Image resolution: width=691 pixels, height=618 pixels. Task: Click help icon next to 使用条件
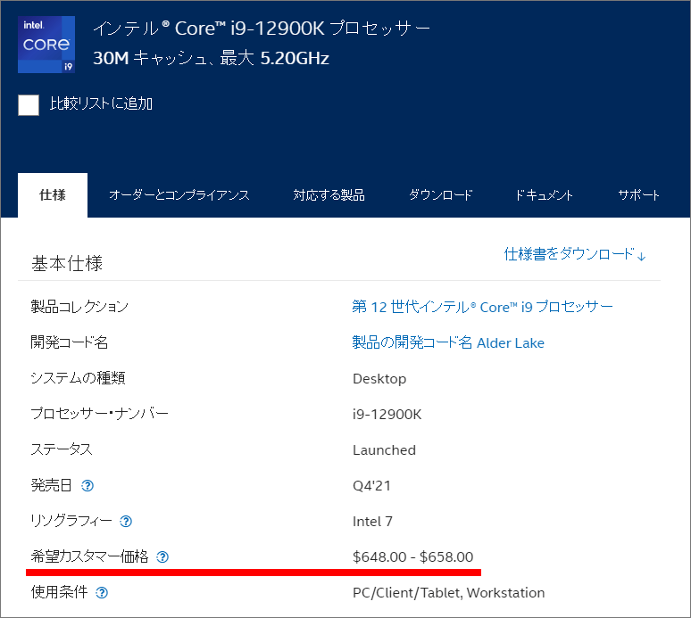(x=102, y=592)
